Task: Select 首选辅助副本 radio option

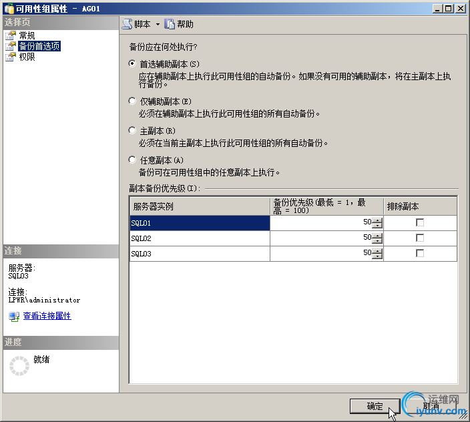Action: [132, 64]
